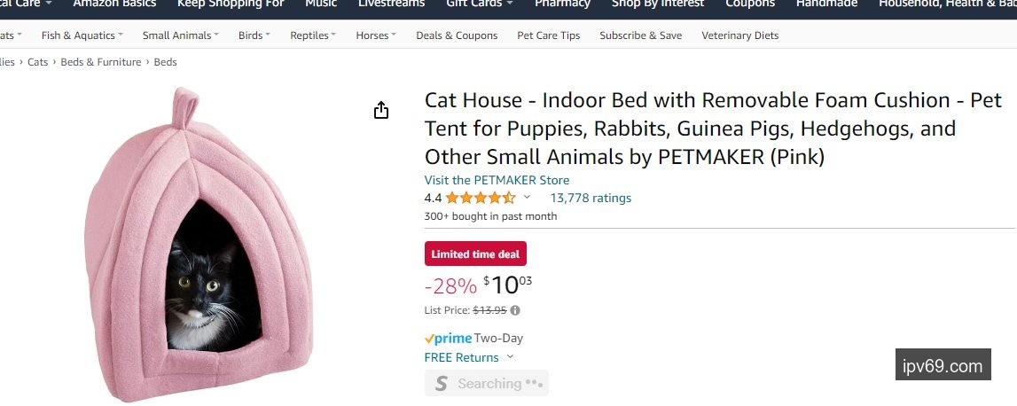Open the Horses category dropdown
Screen dimensions: 1017x406
click(x=376, y=35)
